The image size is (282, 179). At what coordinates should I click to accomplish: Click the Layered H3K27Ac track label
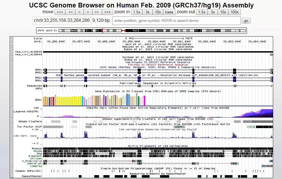(x=26, y=111)
